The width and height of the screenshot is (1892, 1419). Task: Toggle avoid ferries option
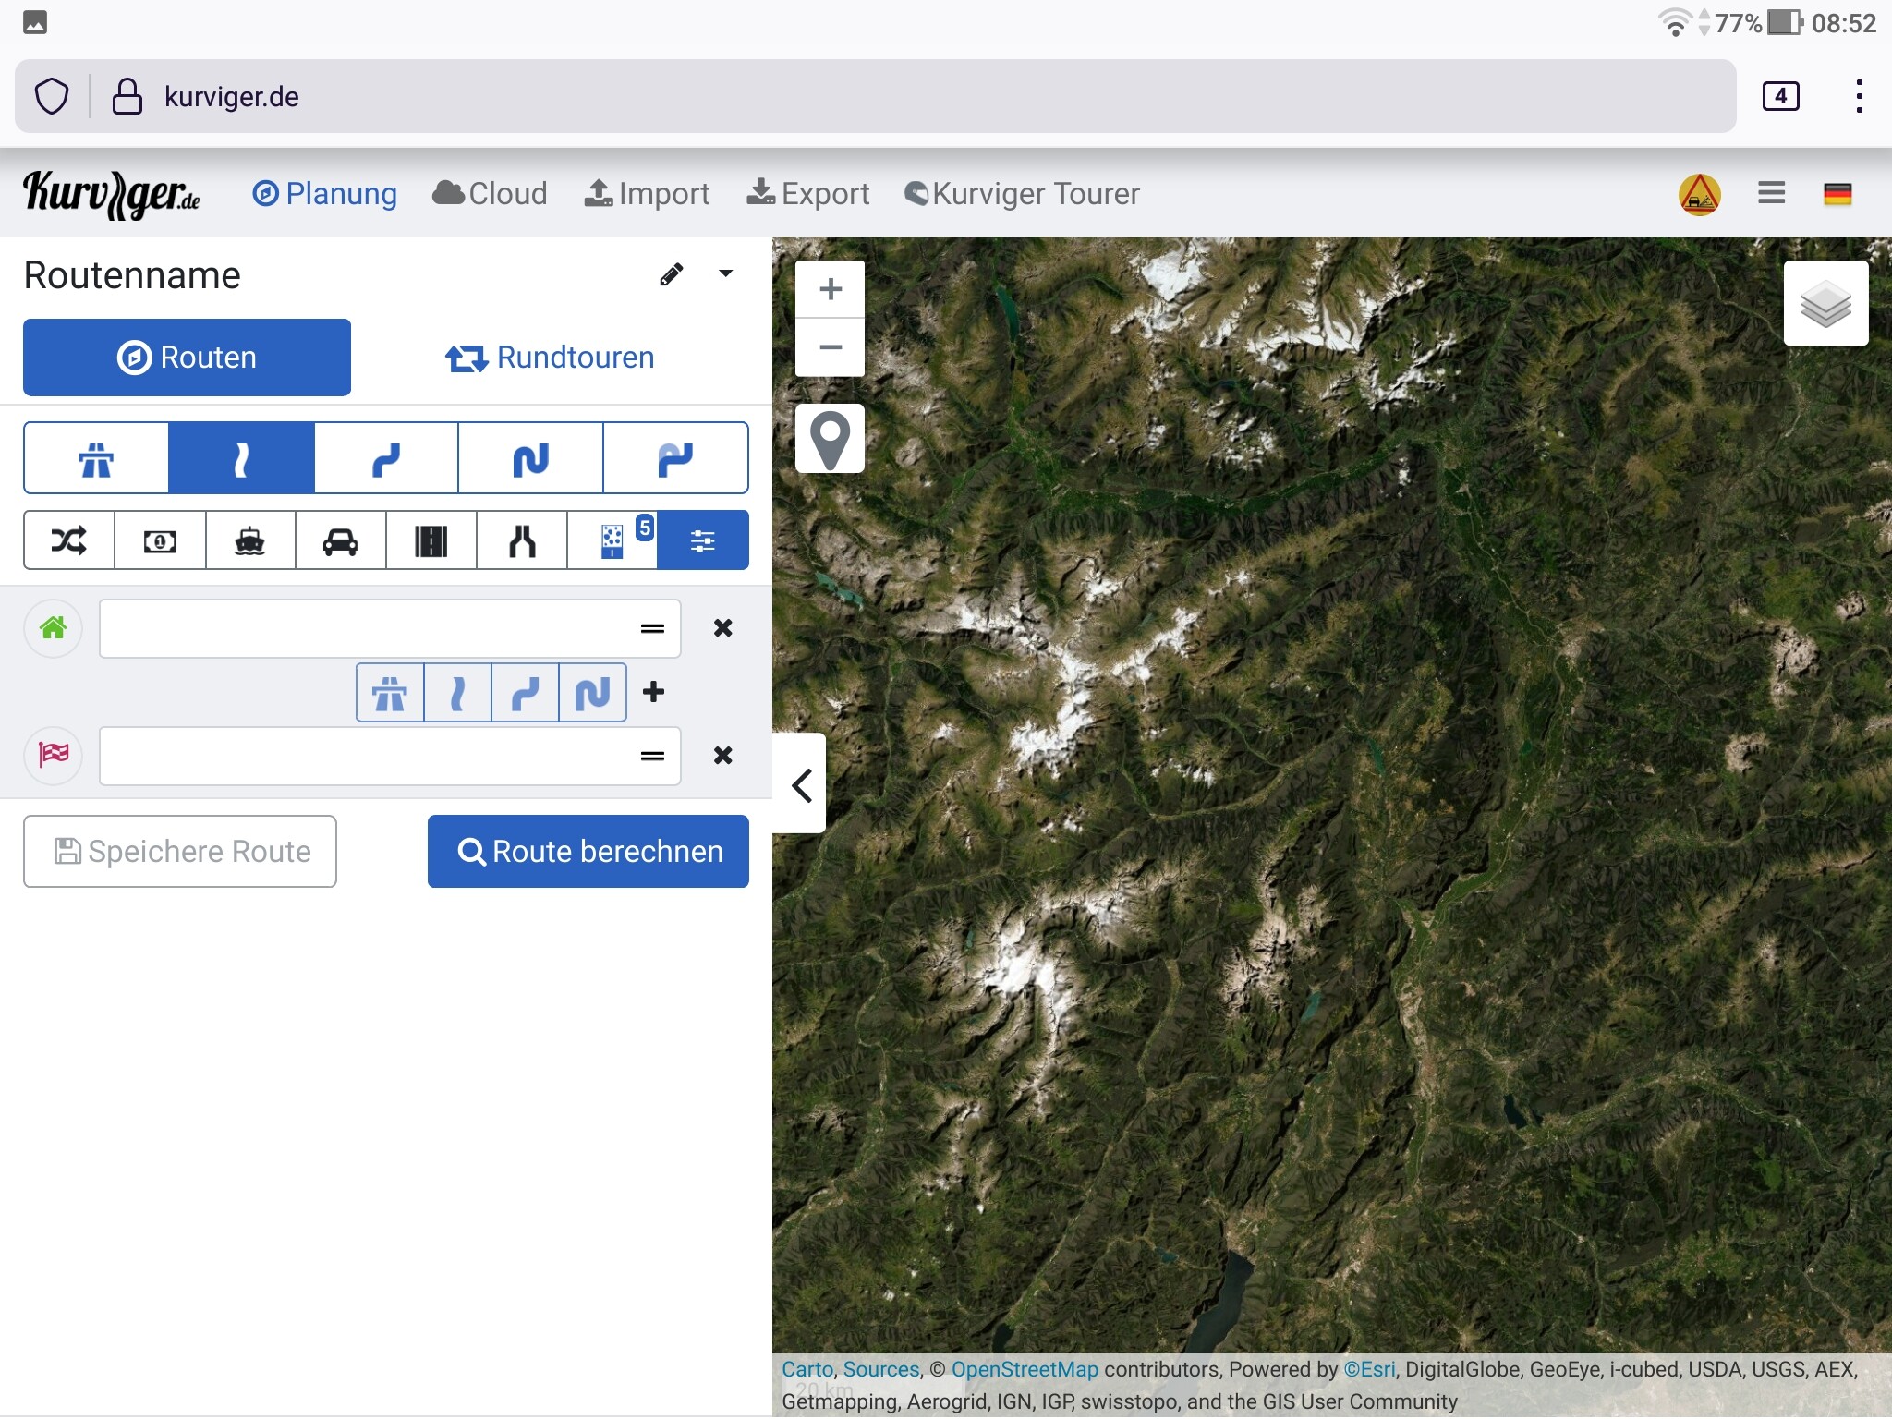click(250, 540)
